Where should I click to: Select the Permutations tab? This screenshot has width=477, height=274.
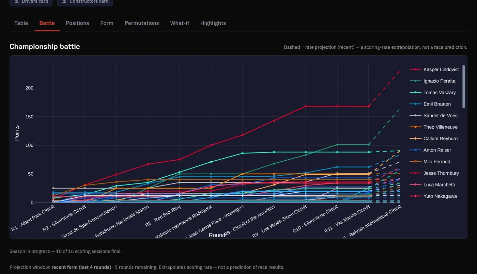tap(142, 23)
